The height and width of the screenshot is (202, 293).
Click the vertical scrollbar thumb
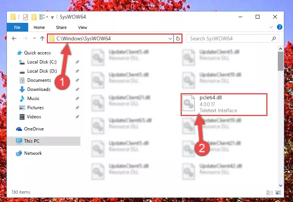pos(280,61)
